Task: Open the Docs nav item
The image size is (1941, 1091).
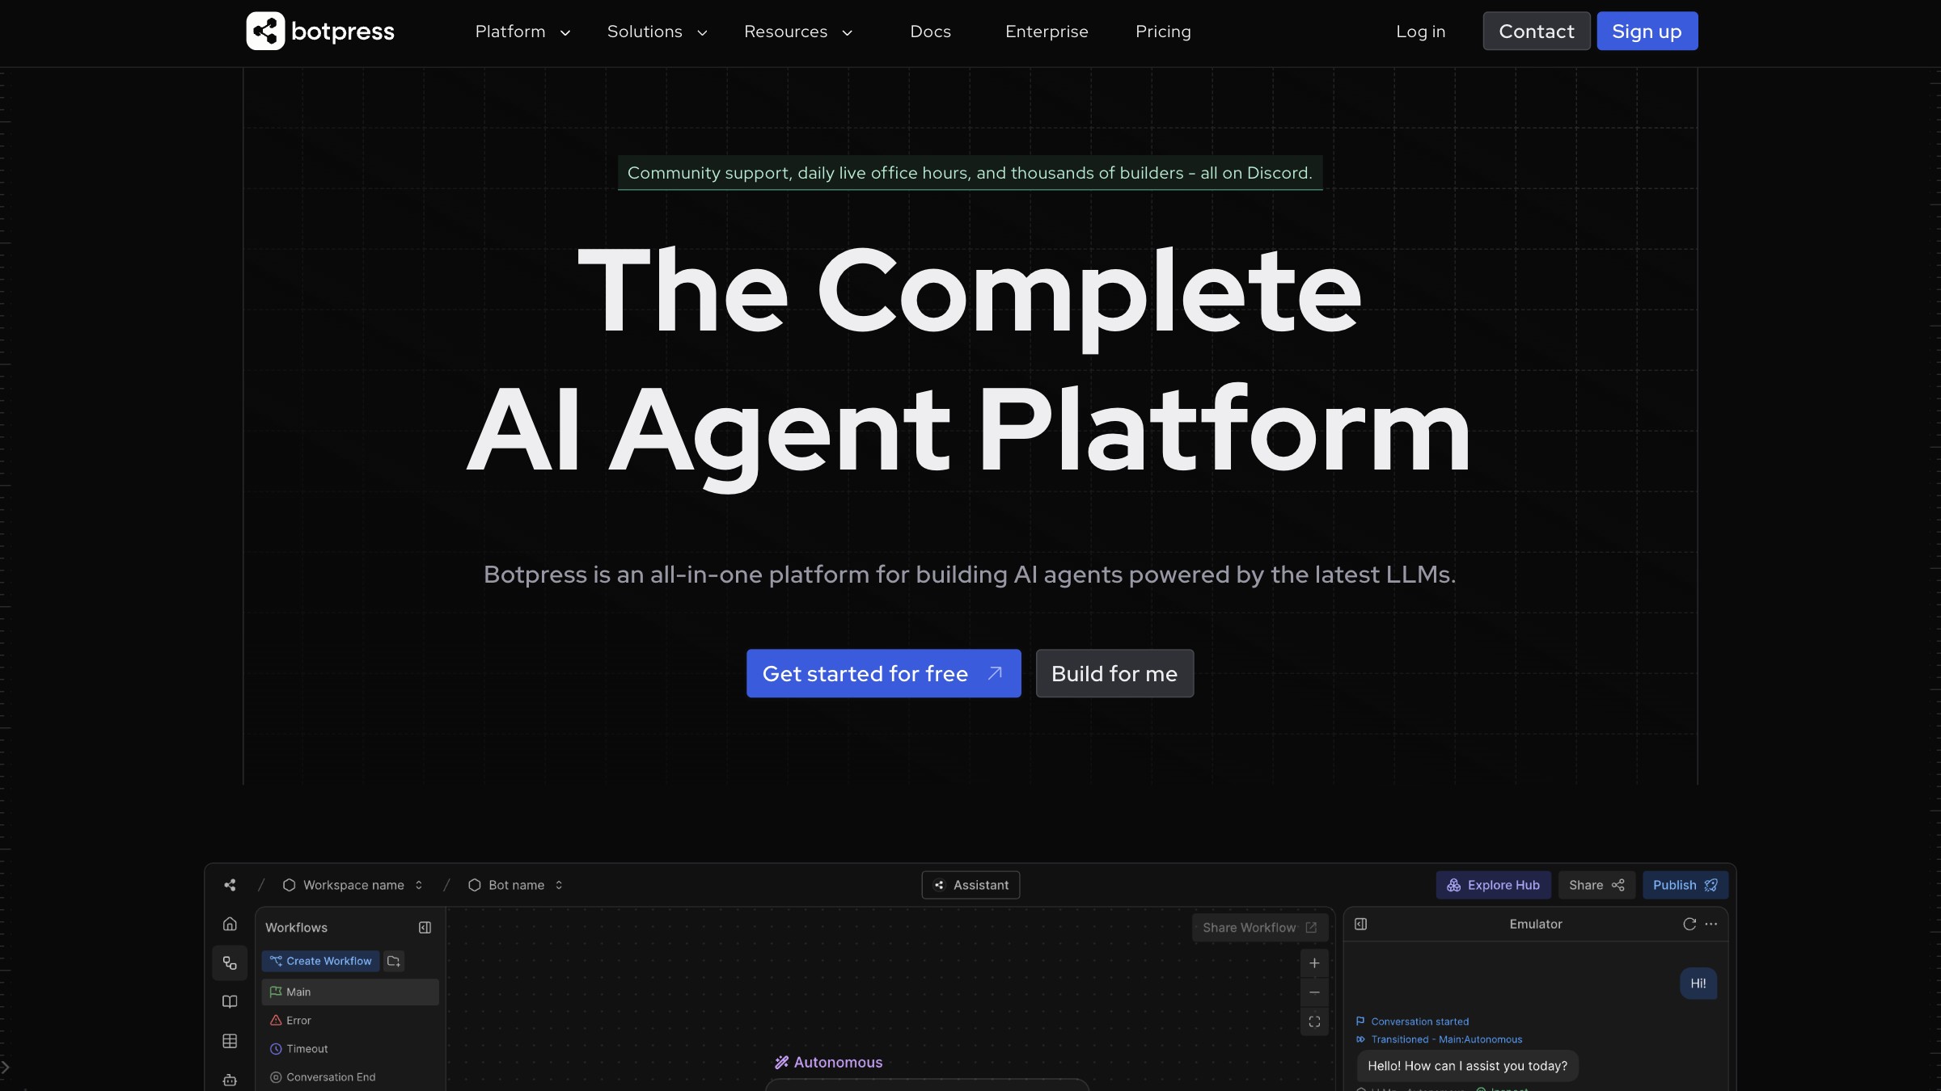Action: click(x=930, y=32)
